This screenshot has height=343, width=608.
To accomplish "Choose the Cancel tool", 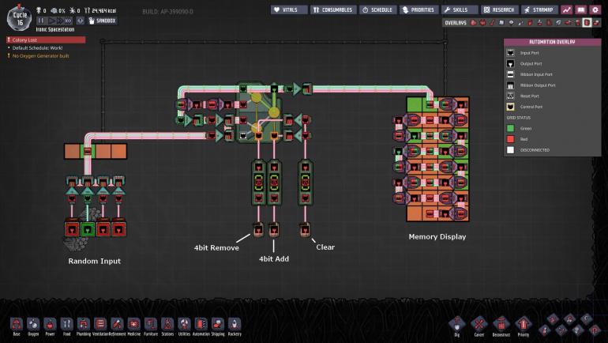I will pyautogui.click(x=479, y=324).
